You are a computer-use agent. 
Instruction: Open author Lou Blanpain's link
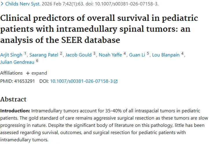click(166, 55)
